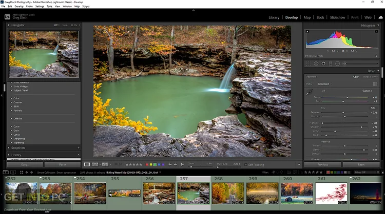Clear History with the X icon
The image size is (385, 214).
pyautogui.click(x=79, y=155)
